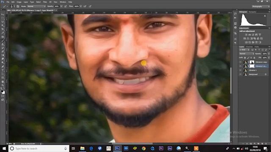Select the Clone Stamp tool
The width and height of the screenshot is (271, 152).
pyautogui.click(x=3, y=44)
